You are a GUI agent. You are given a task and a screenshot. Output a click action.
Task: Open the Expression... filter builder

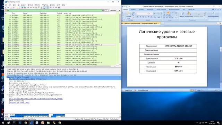[x=113, y=10]
